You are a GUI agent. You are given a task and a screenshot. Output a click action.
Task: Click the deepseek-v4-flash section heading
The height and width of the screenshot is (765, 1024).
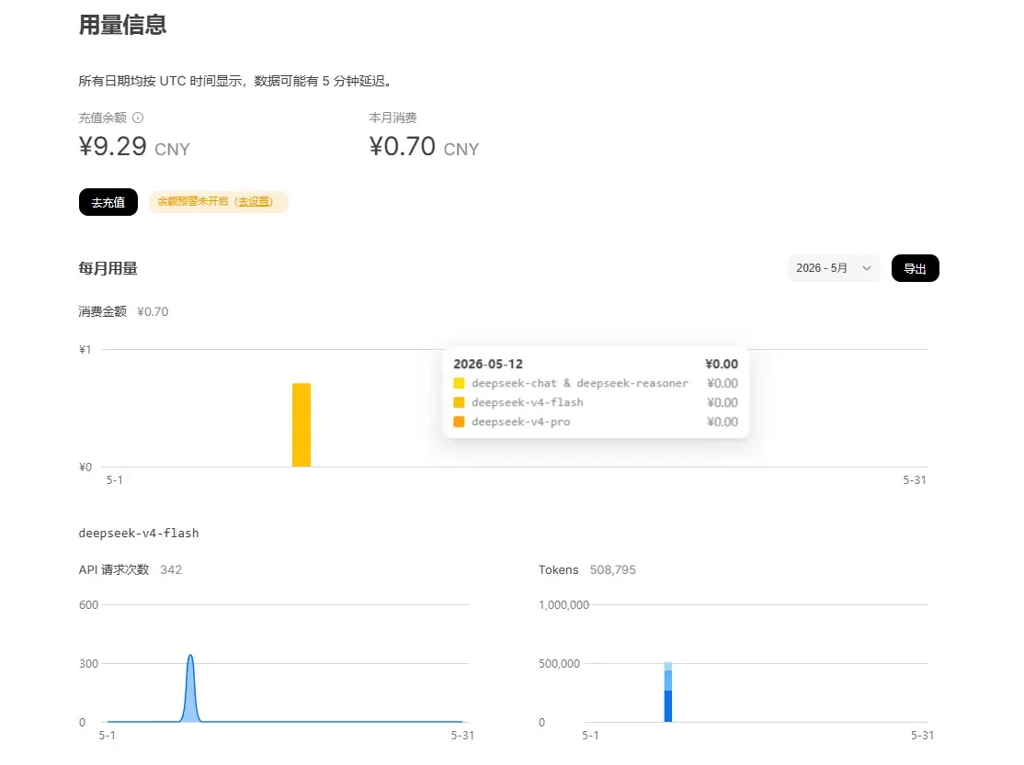pos(139,534)
